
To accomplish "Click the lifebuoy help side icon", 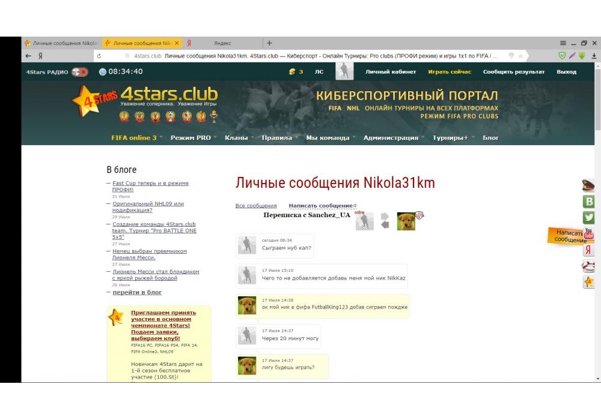I will pyautogui.click(x=588, y=266).
